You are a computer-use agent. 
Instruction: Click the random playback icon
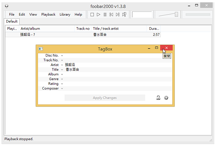pos(124,14)
